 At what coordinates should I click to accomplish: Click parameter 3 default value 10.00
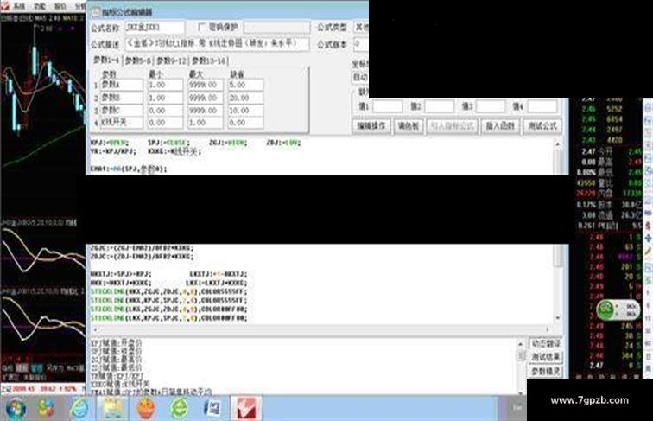pos(245,111)
